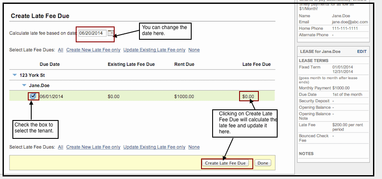Click the Rent Due column header
This screenshot has width=382, height=179.
click(184, 65)
